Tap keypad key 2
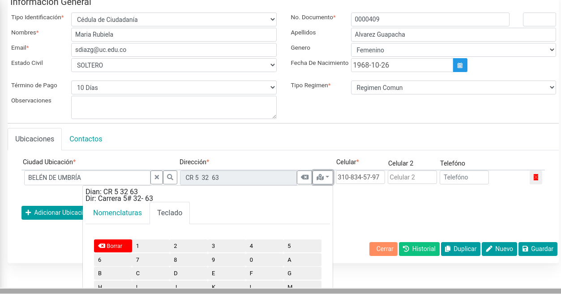 (x=189, y=246)
